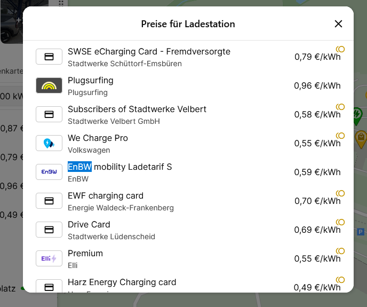
Task: Click the Preise für Ladestation title
Action: (188, 24)
